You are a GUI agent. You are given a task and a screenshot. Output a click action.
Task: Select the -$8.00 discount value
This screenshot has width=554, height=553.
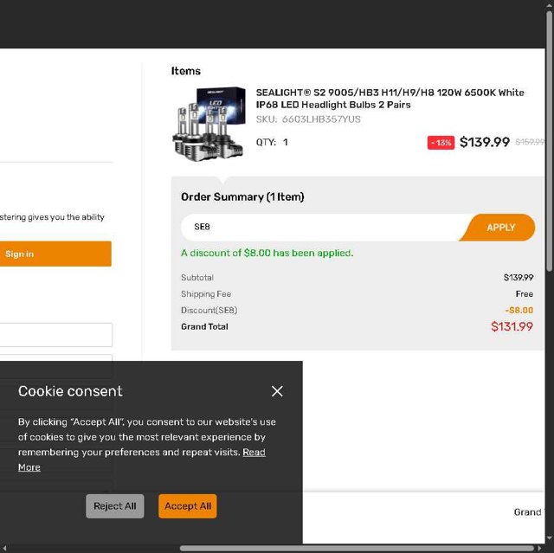pyautogui.click(x=519, y=310)
